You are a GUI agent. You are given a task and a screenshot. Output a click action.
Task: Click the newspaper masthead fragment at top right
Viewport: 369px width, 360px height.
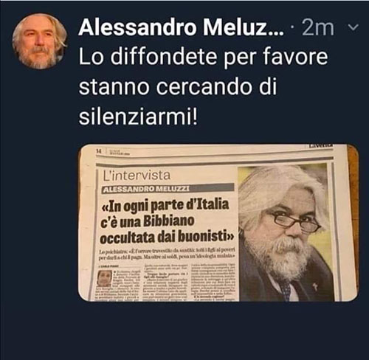[321, 146]
